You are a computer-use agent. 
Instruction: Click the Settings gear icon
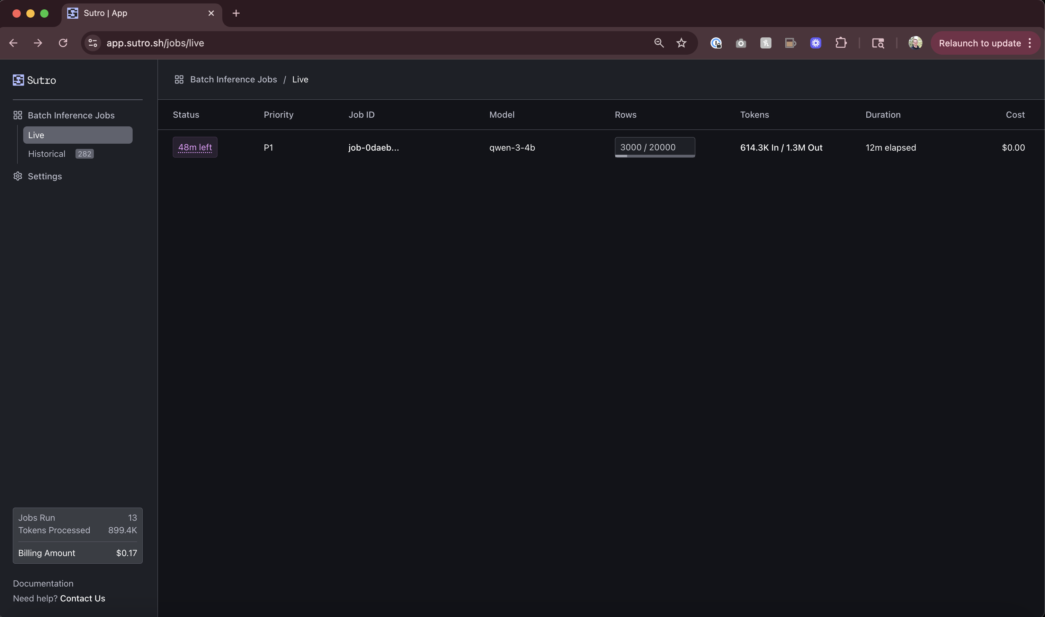point(17,176)
